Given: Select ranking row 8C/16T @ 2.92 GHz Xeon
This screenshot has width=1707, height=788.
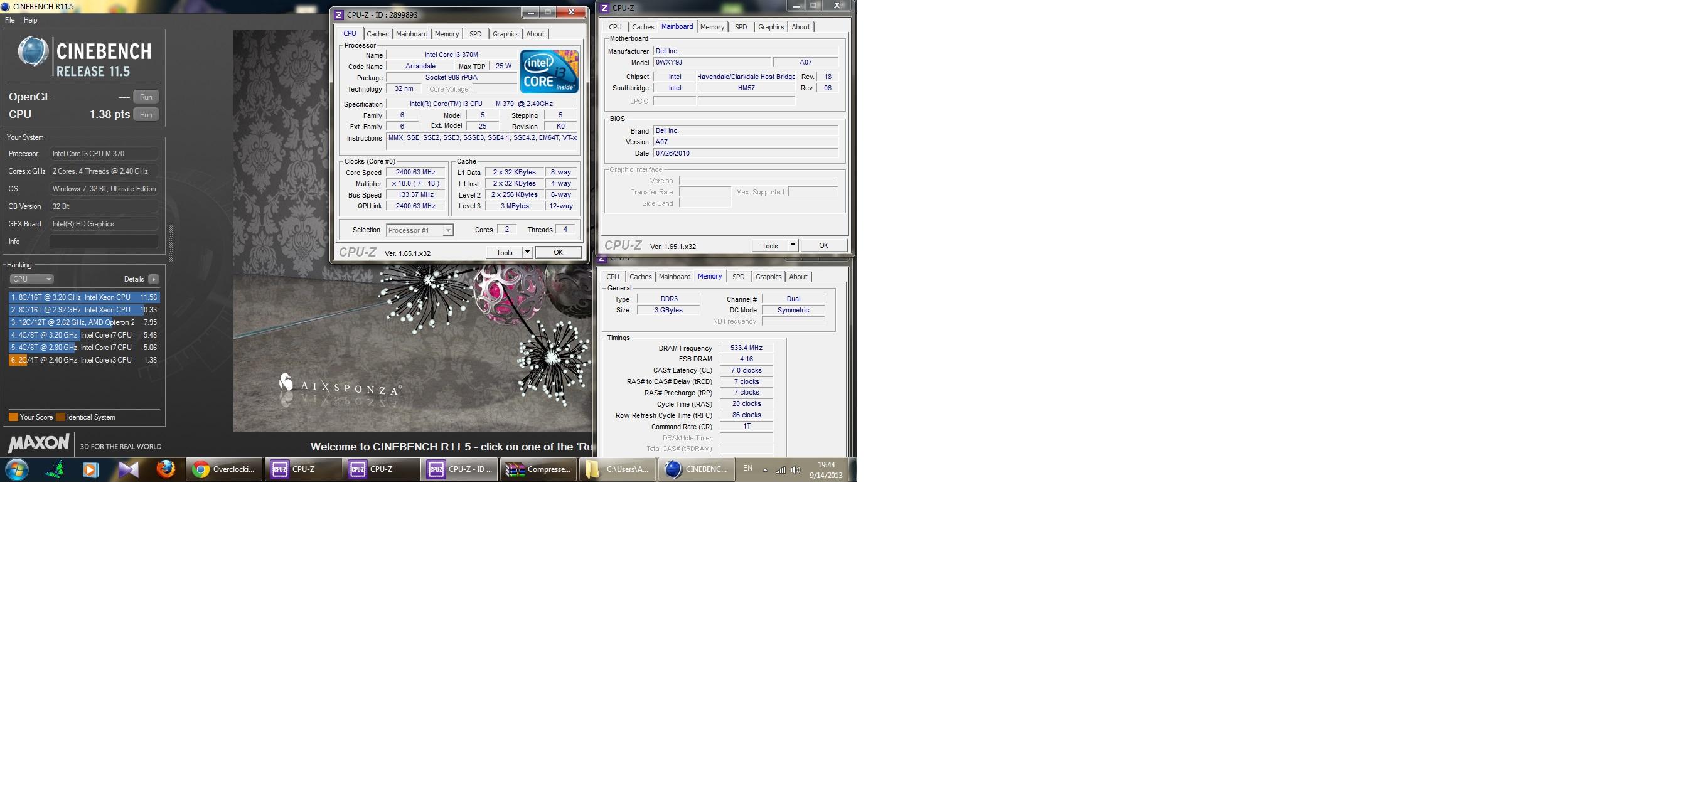Looking at the screenshot, I should tap(84, 310).
